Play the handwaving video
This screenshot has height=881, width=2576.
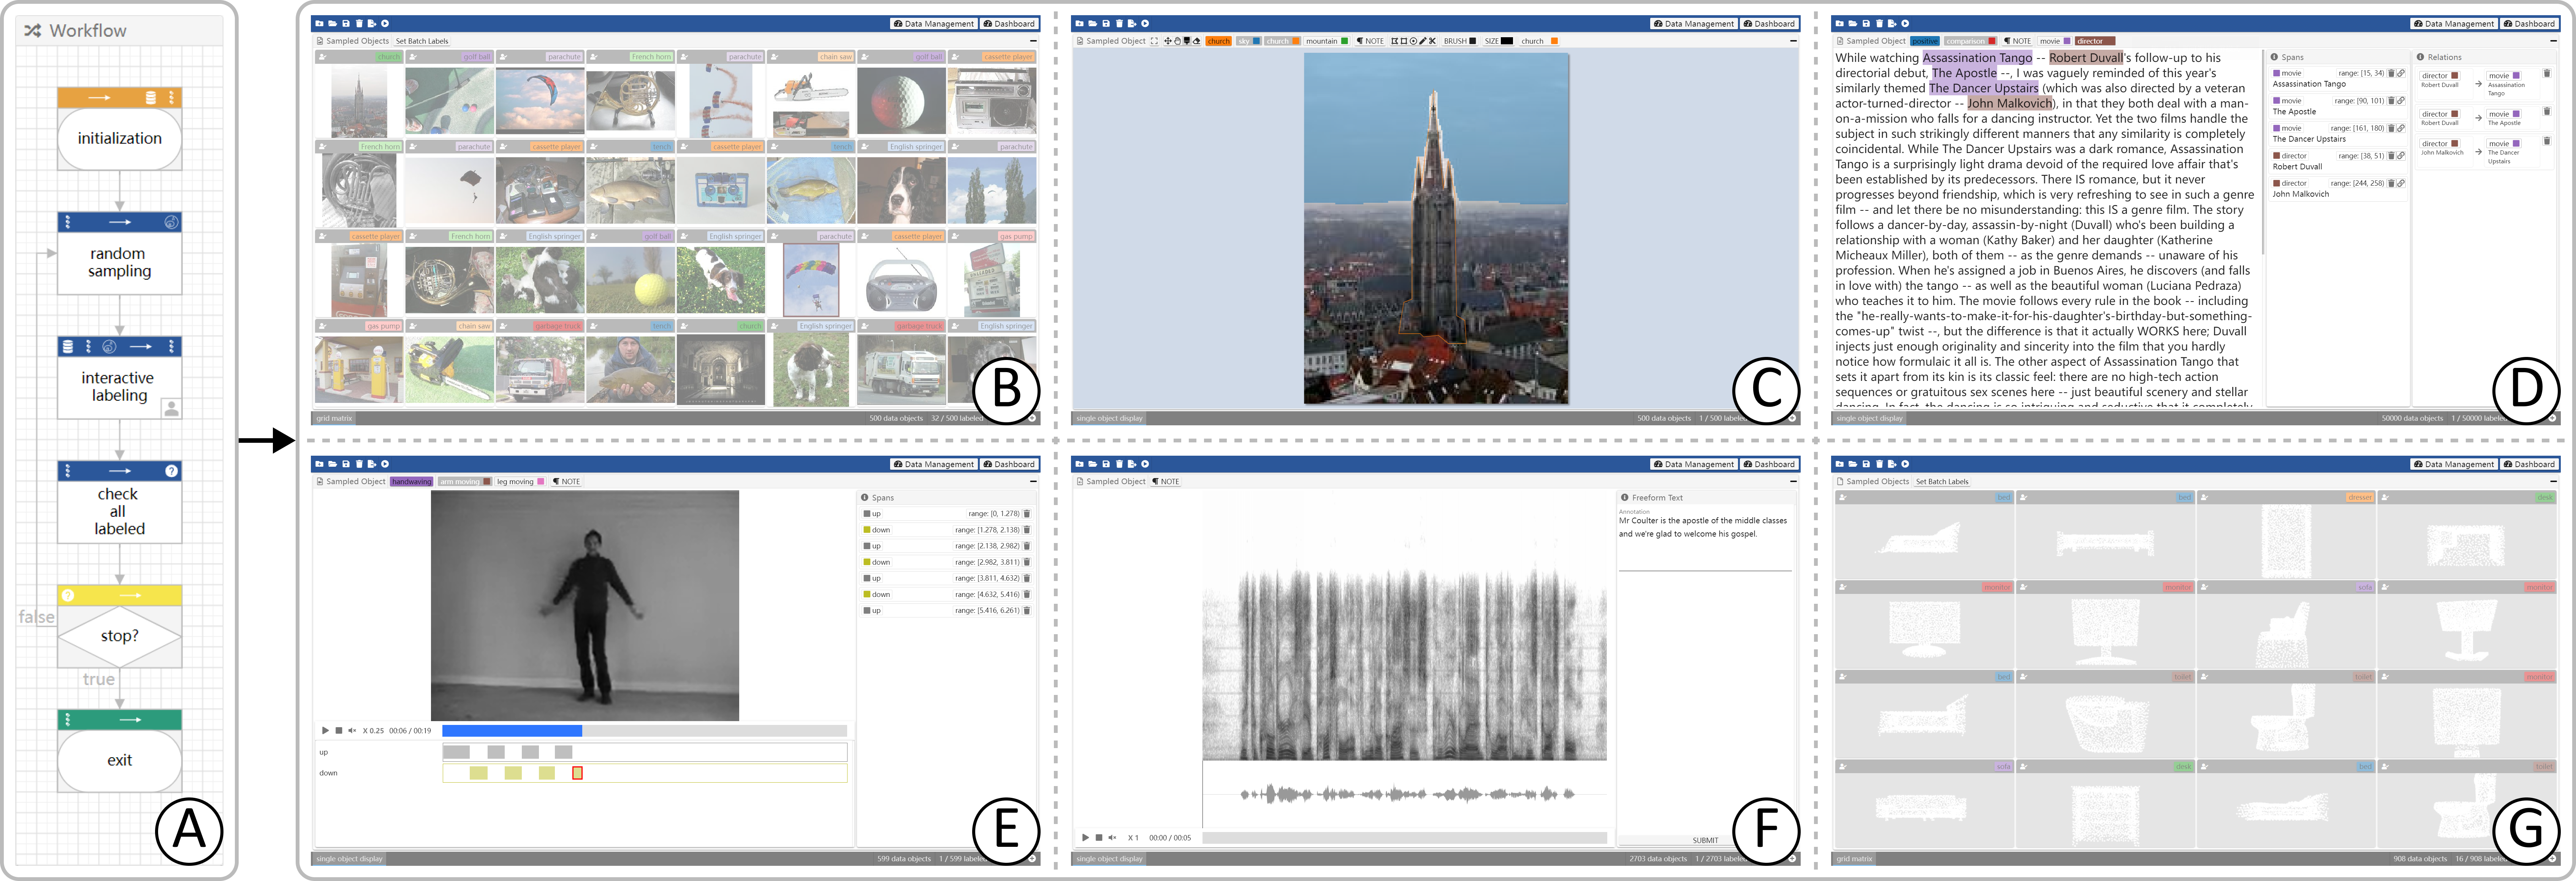point(326,730)
